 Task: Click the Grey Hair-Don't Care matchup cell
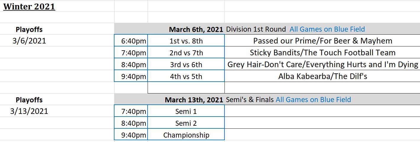pyautogui.click(x=323, y=64)
